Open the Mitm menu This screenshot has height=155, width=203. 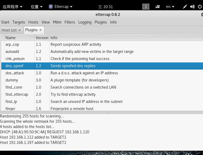(x=57, y=22)
